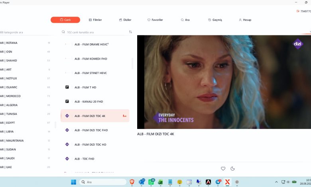311x187 pixels.
Task: Click the purple logo of ALB - TDC FHD
Action: [67, 158]
